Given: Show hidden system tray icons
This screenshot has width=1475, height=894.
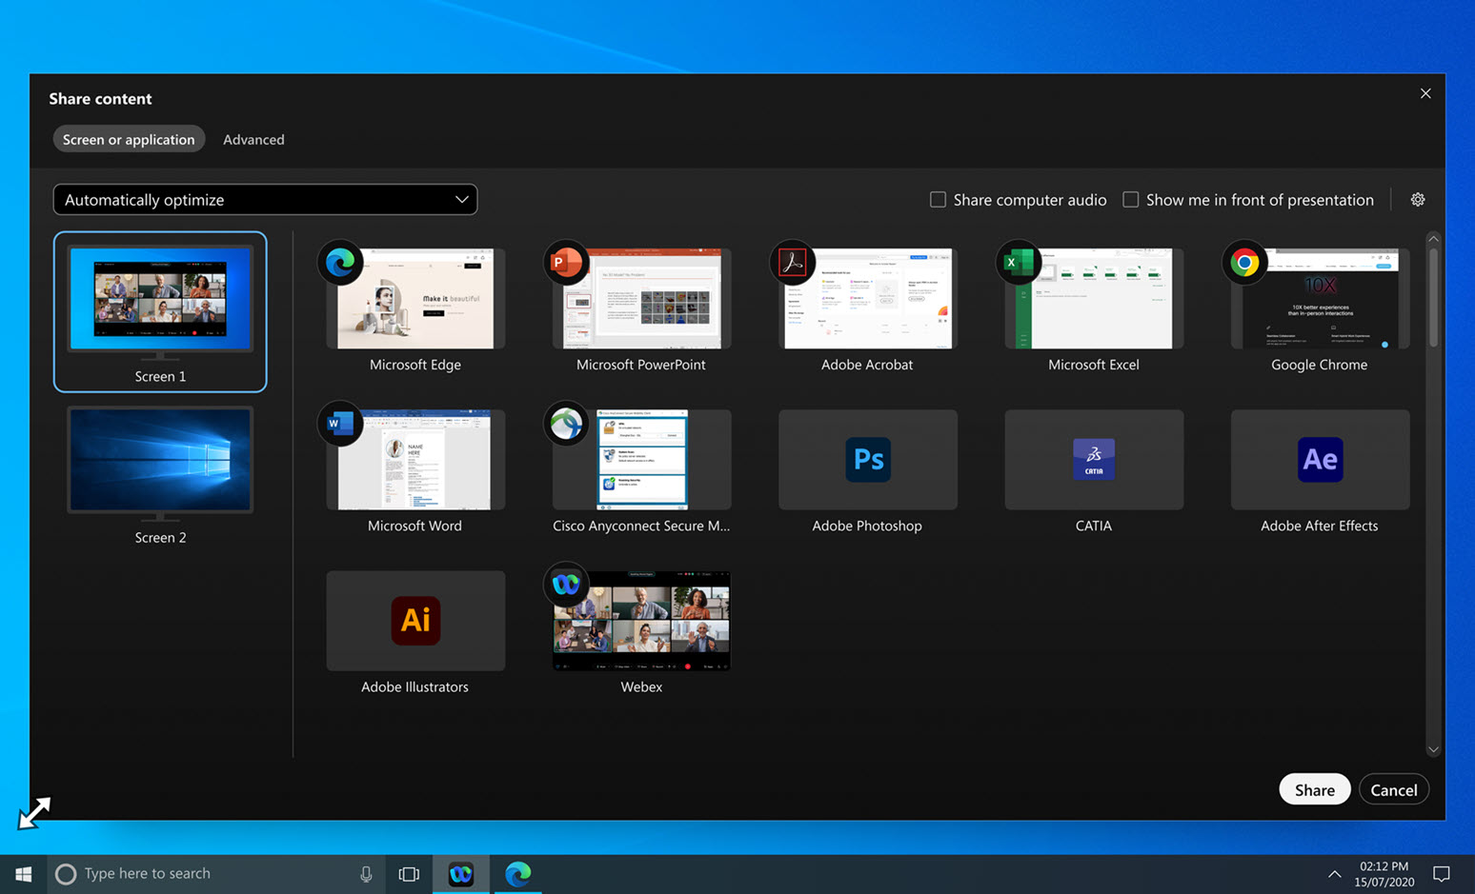Looking at the screenshot, I should [1334, 874].
